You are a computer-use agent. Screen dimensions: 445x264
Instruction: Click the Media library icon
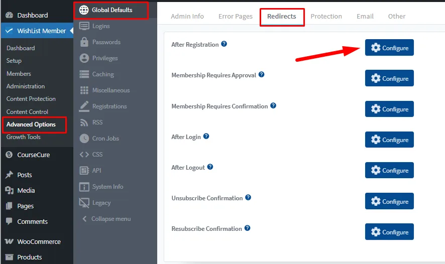[10, 190]
